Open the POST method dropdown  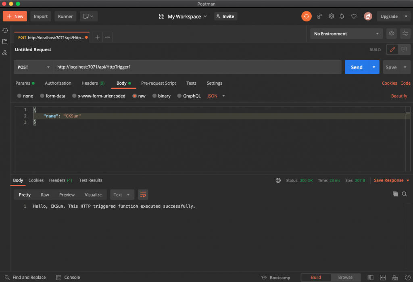[x=33, y=67]
